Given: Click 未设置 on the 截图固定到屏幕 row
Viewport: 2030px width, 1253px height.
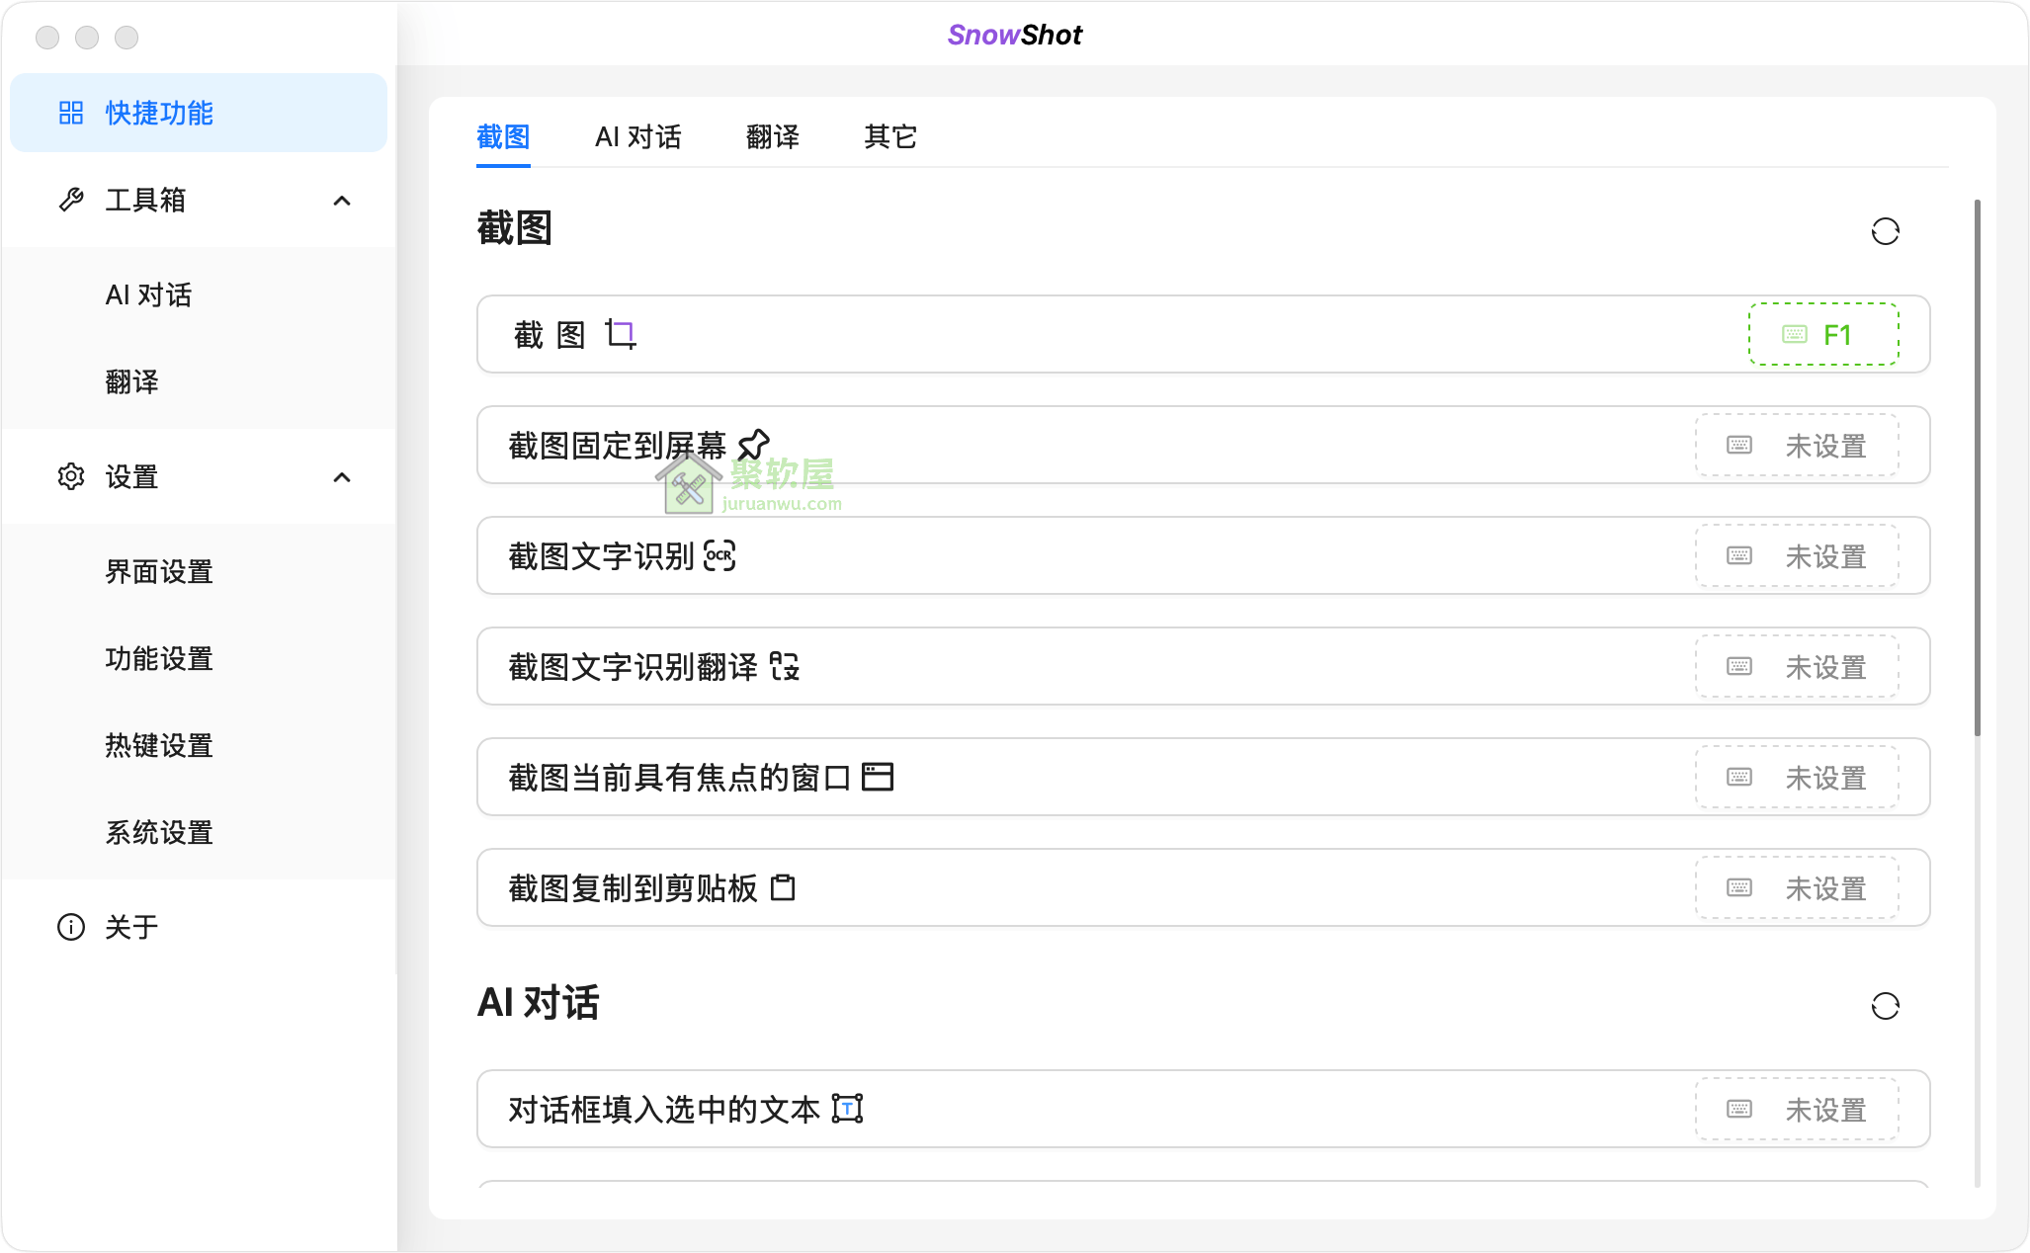Looking at the screenshot, I should pyautogui.click(x=1799, y=444).
